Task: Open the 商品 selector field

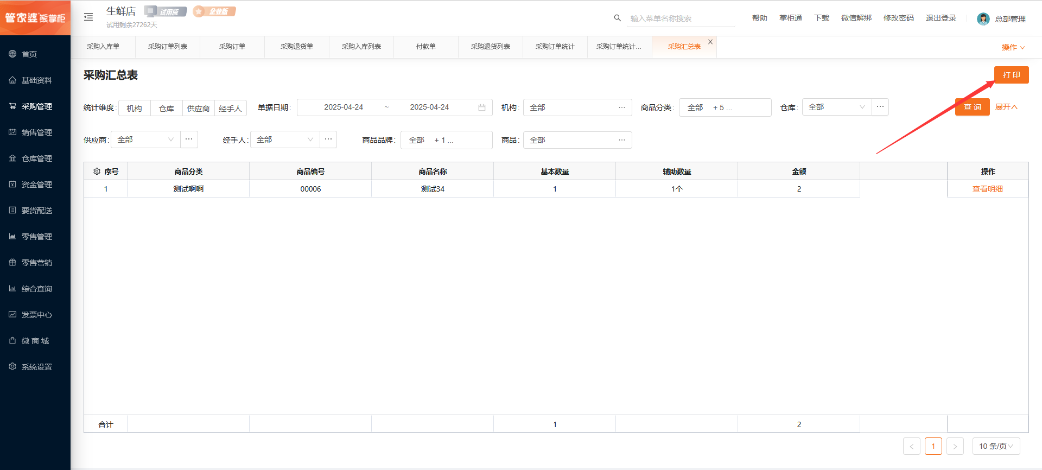Action: click(x=577, y=140)
